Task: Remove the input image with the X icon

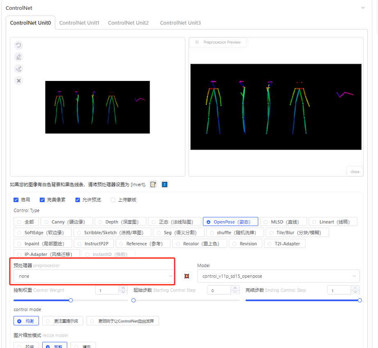Action: [x=18, y=81]
